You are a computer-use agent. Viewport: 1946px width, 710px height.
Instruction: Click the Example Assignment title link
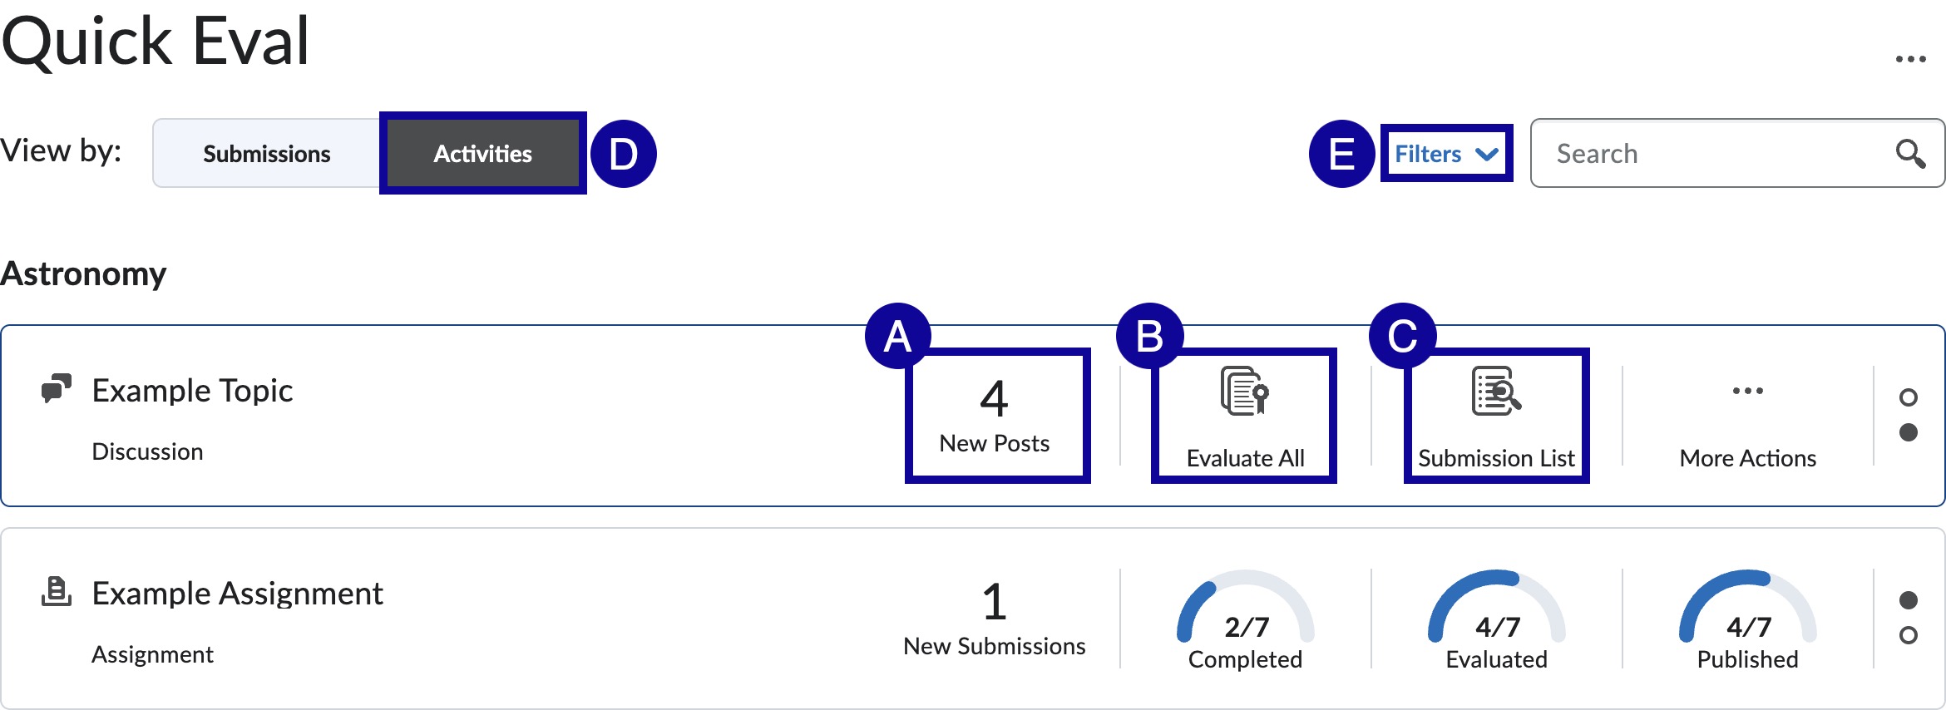[x=237, y=592]
